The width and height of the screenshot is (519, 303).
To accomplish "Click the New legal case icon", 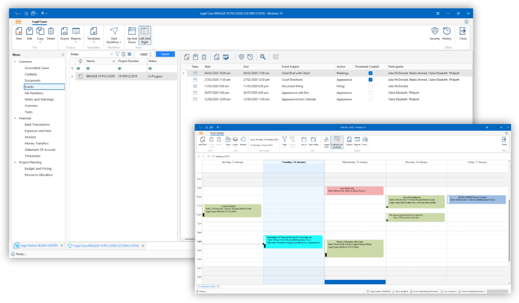I will click(x=19, y=32).
